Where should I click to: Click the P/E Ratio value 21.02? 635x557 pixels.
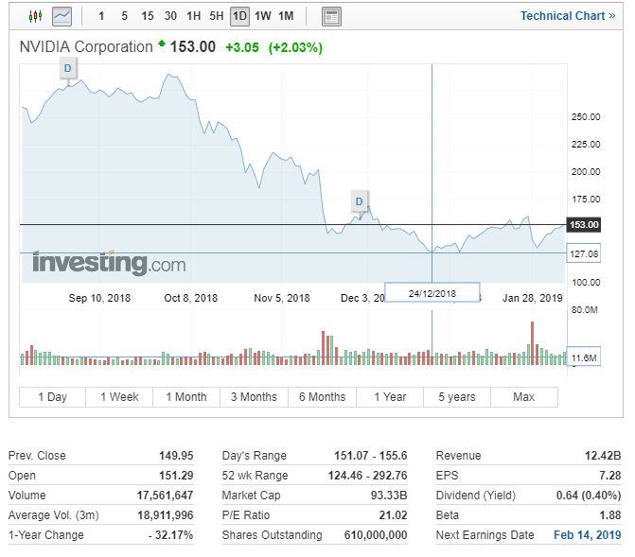point(394,515)
